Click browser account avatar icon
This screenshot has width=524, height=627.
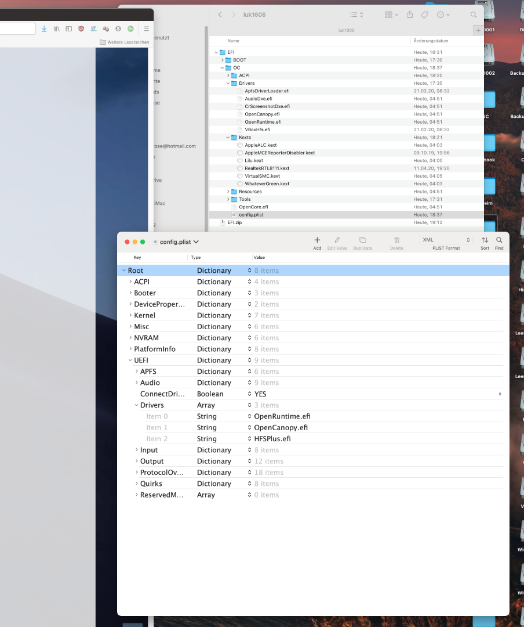[x=118, y=29]
